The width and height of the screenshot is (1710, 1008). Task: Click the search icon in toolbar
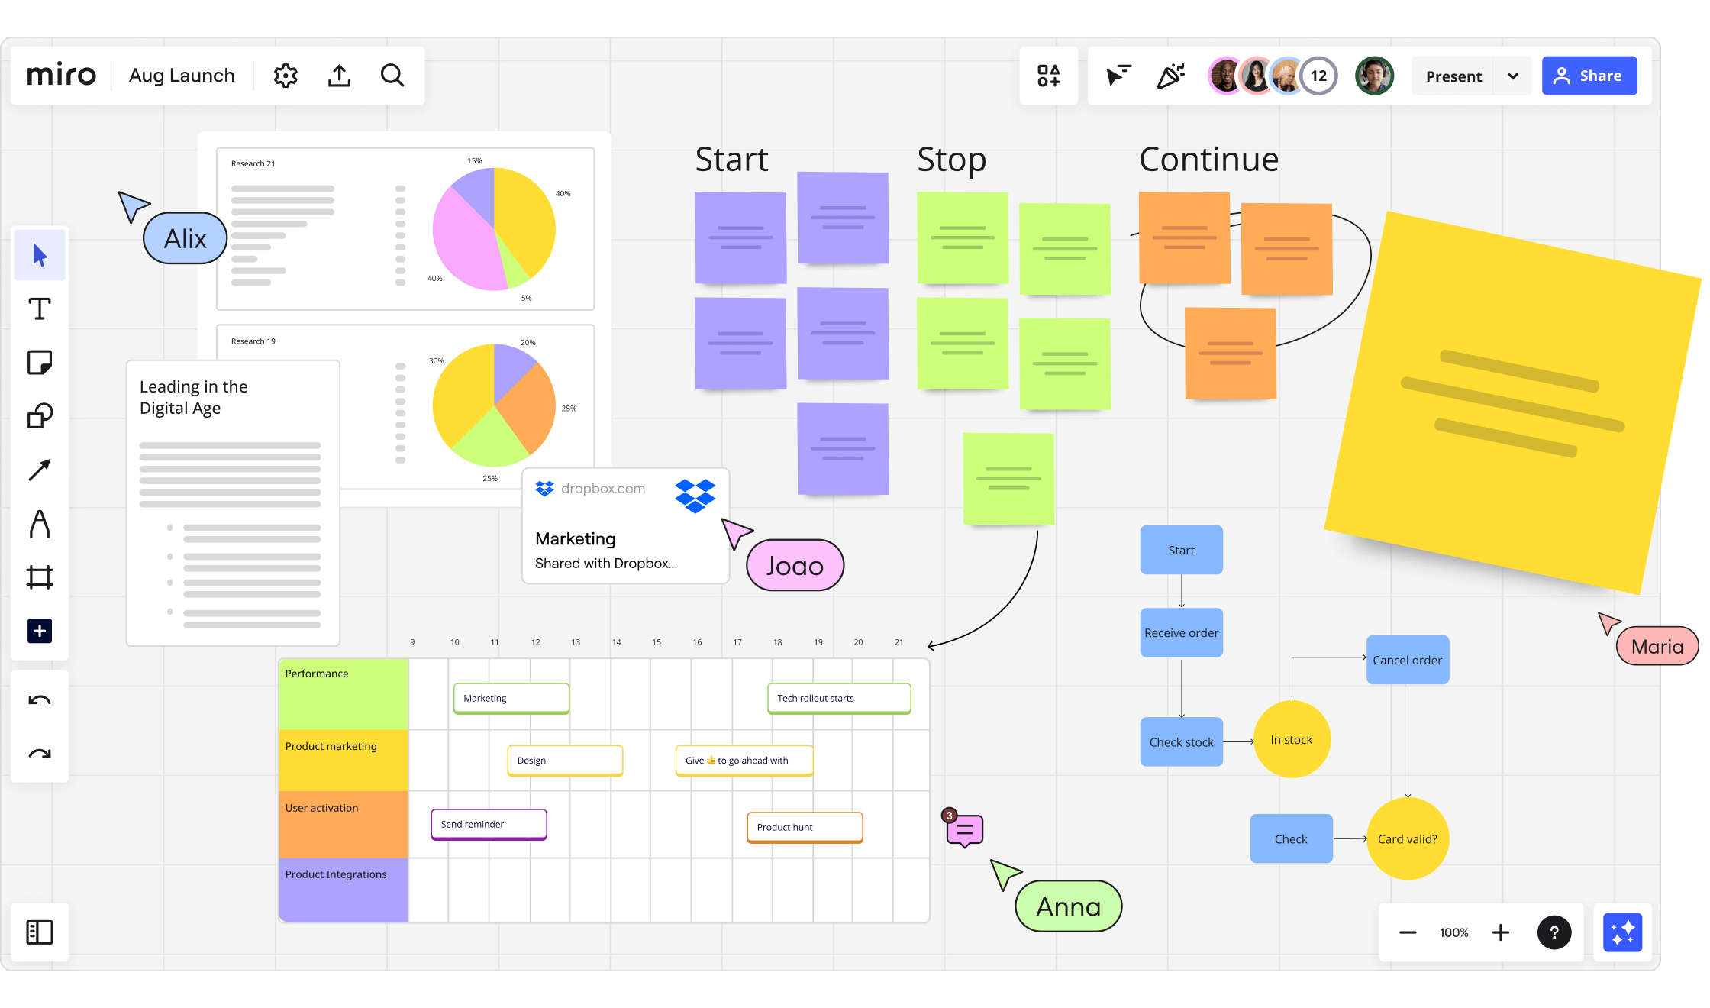(x=392, y=76)
